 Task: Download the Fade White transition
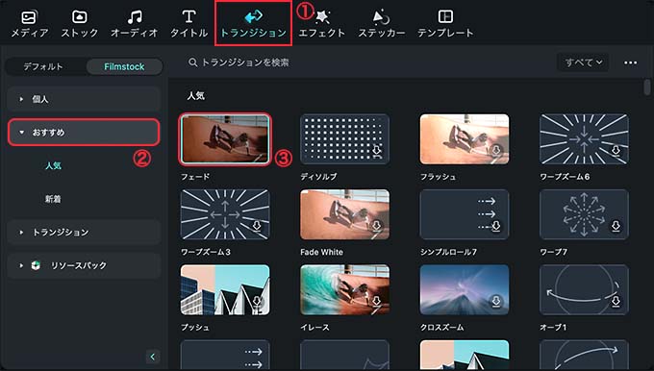click(377, 226)
